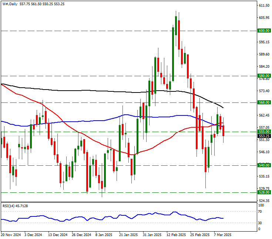Click the 584.20 price axis value
The height and width of the screenshot is (239, 272).
264,67
